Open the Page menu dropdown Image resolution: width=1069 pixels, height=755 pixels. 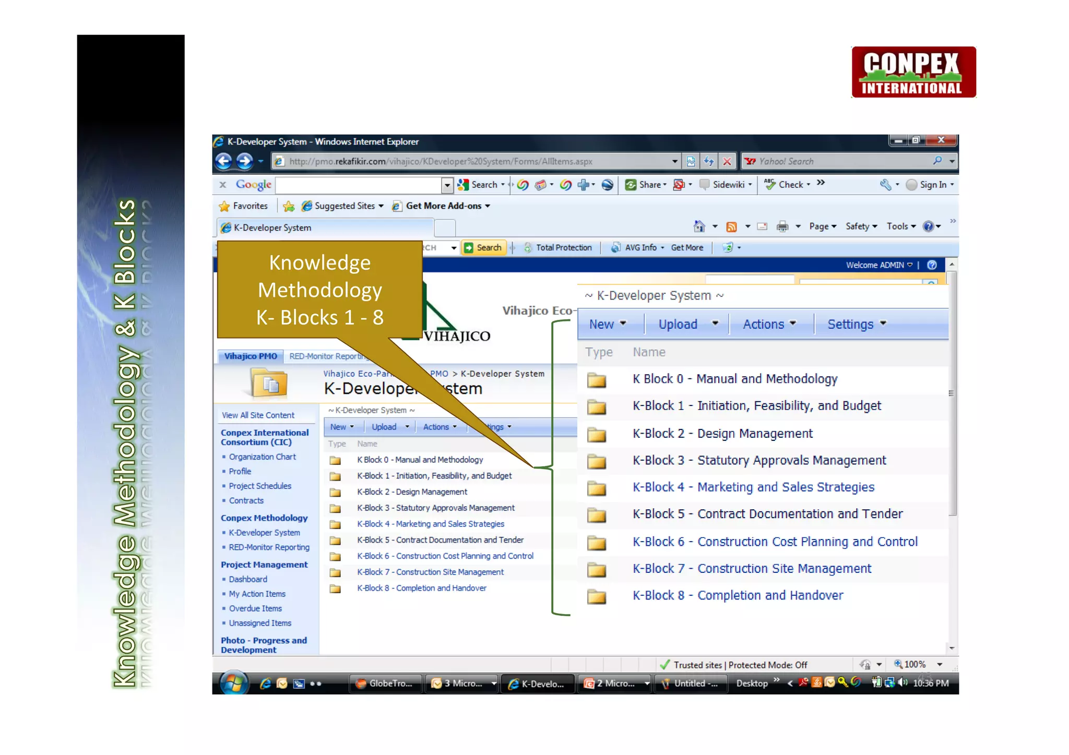823,226
